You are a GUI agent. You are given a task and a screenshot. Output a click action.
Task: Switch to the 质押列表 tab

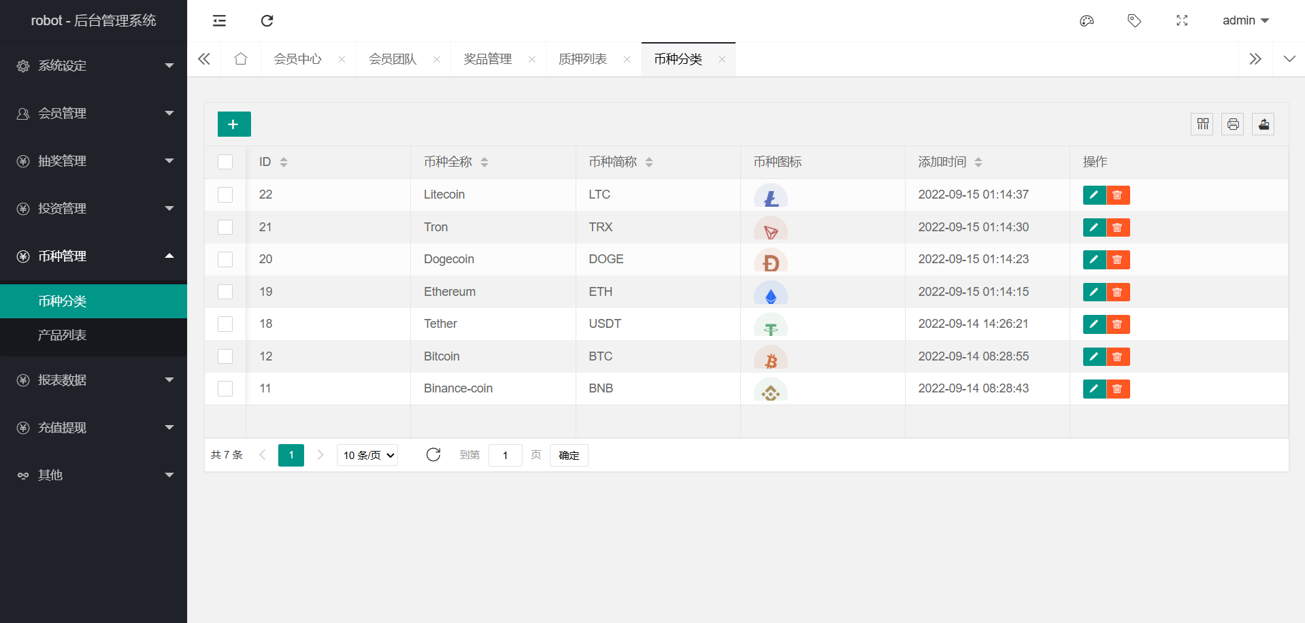tap(583, 60)
